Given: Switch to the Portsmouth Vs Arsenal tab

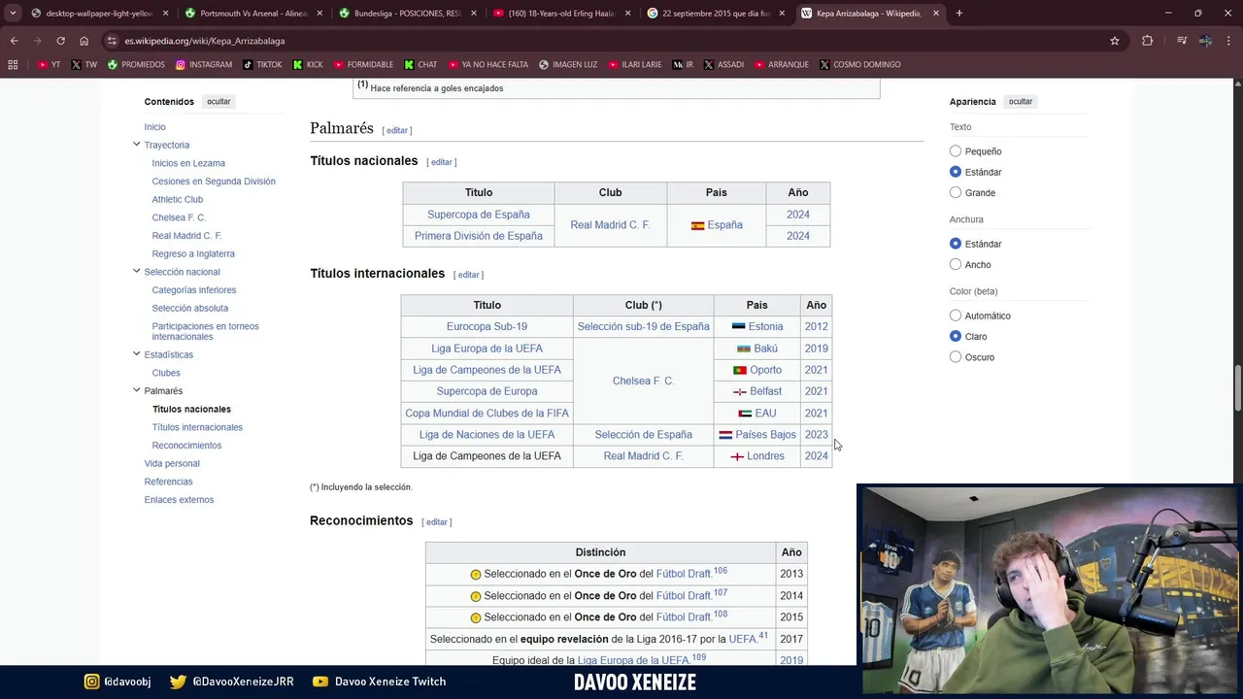Looking at the screenshot, I should tap(252, 14).
